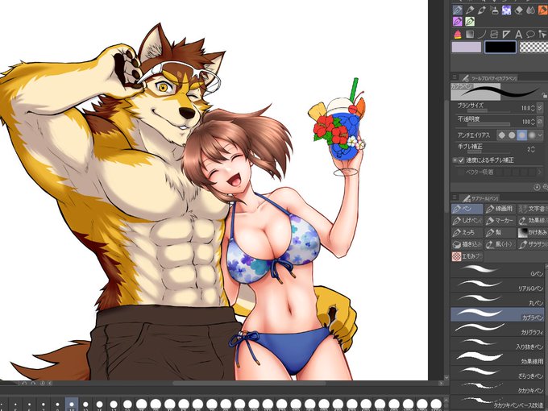Expand the anti-aliasing options dropdown arrow
Image resolution: width=548 pixels, height=411 pixels.
[x=541, y=135]
